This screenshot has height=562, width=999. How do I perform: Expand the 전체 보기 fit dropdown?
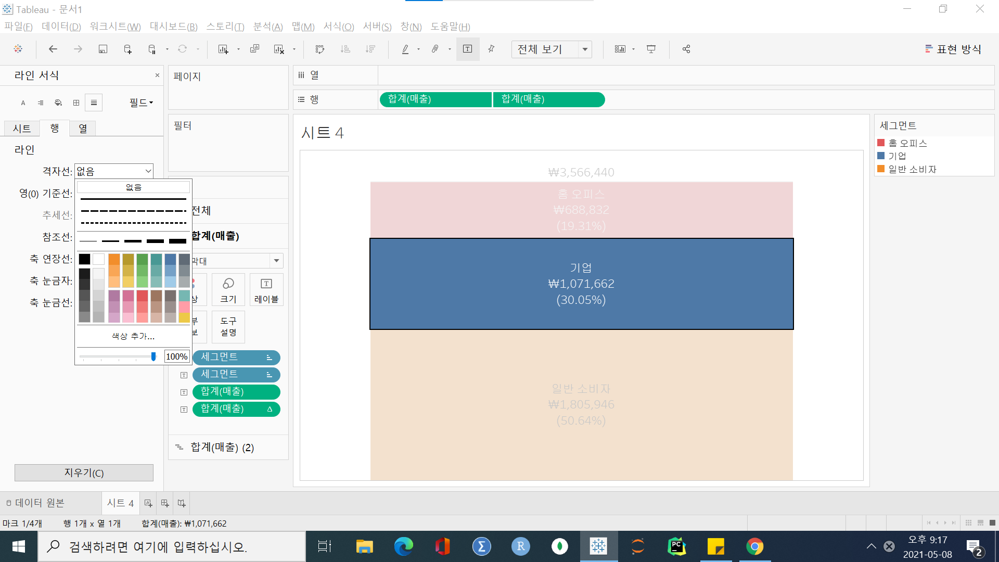coord(585,49)
